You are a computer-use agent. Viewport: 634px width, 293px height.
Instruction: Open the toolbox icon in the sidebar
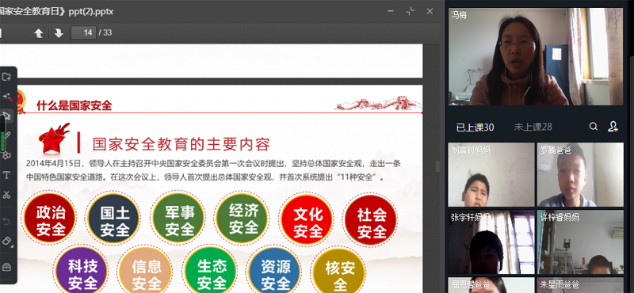(6, 267)
